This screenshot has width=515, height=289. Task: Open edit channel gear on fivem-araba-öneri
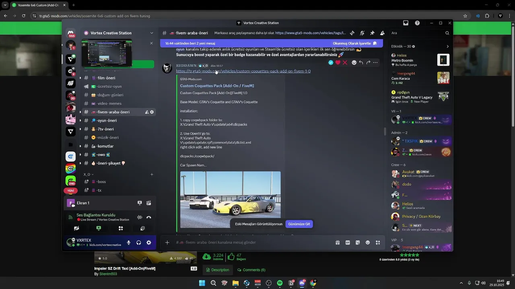[152, 112]
